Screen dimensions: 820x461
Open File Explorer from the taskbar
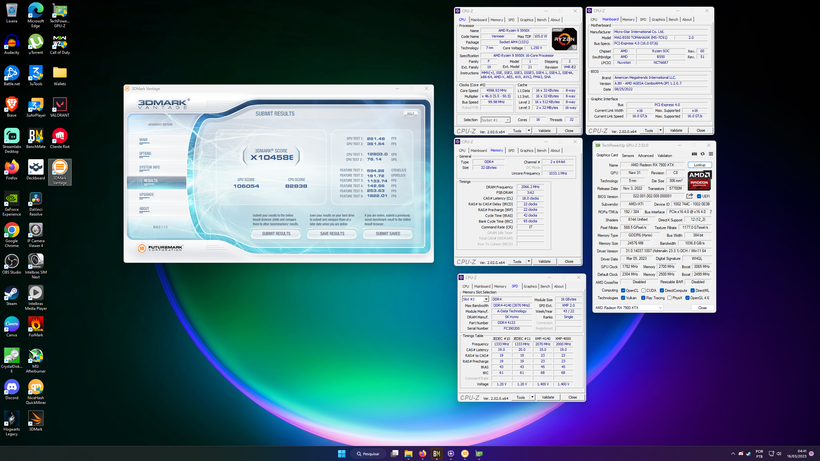point(408,454)
